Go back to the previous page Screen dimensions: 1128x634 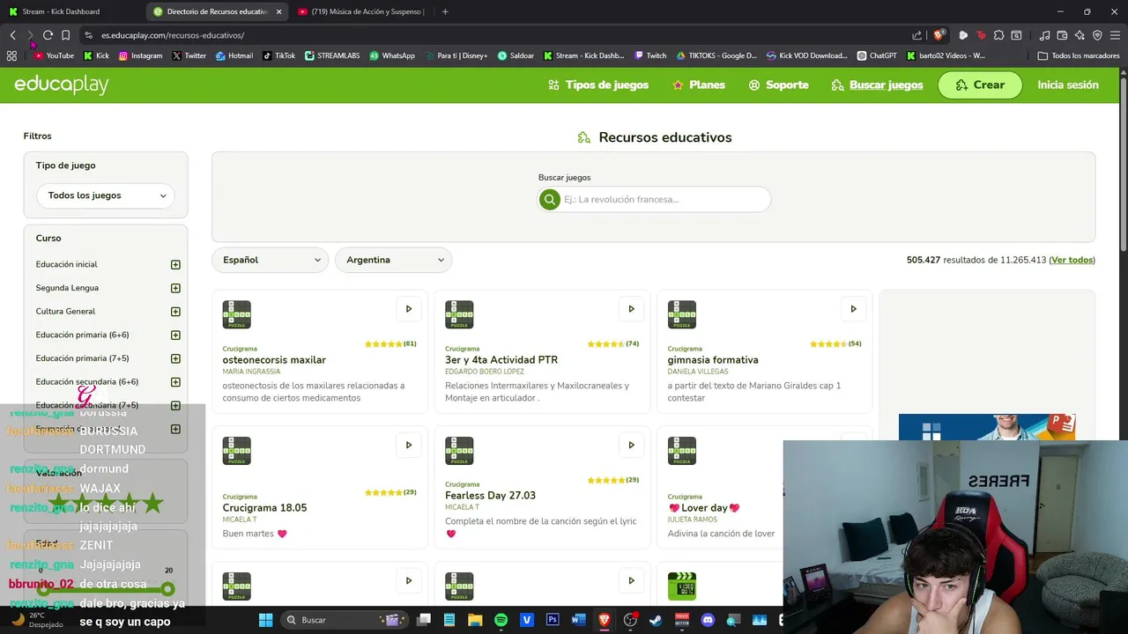13,35
